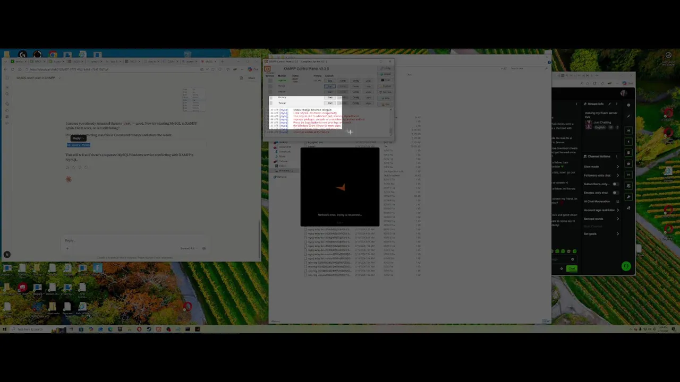
Task: Open XAMPP Help button
Action: coord(385,98)
